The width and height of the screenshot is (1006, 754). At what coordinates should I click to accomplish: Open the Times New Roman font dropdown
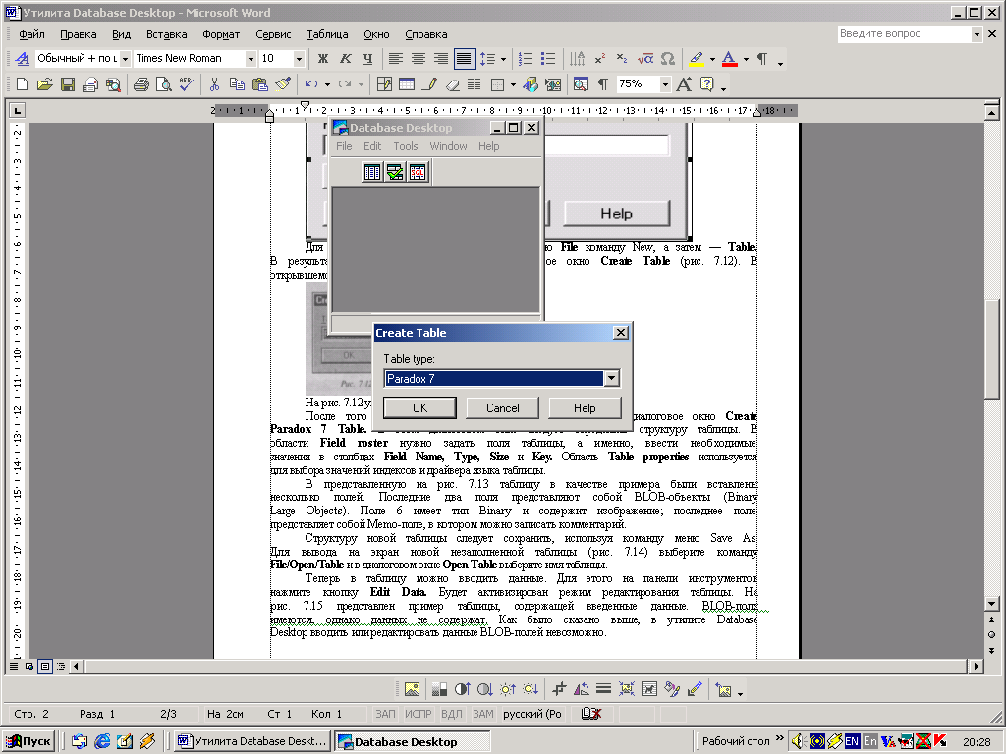click(x=251, y=58)
